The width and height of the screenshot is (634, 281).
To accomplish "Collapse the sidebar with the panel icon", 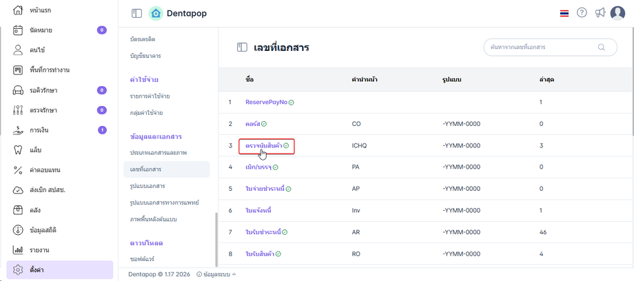I will coord(136,13).
